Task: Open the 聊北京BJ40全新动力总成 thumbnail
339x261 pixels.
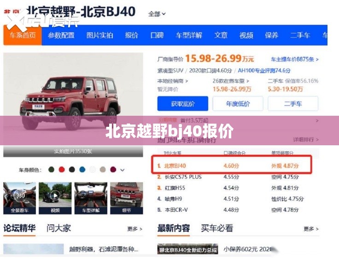Action: coord(187,249)
